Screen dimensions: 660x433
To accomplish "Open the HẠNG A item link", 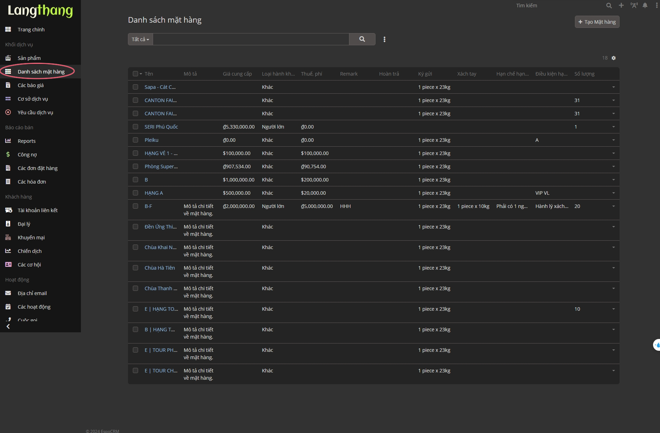I will (x=154, y=193).
